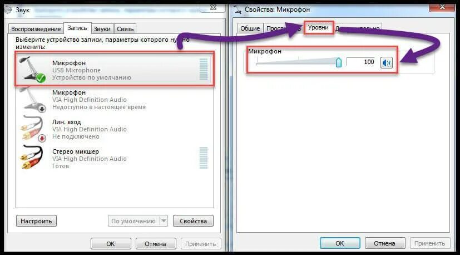Select the Line-in (Лин. вход) cable icon
460x255 pixels.
(x=32, y=129)
